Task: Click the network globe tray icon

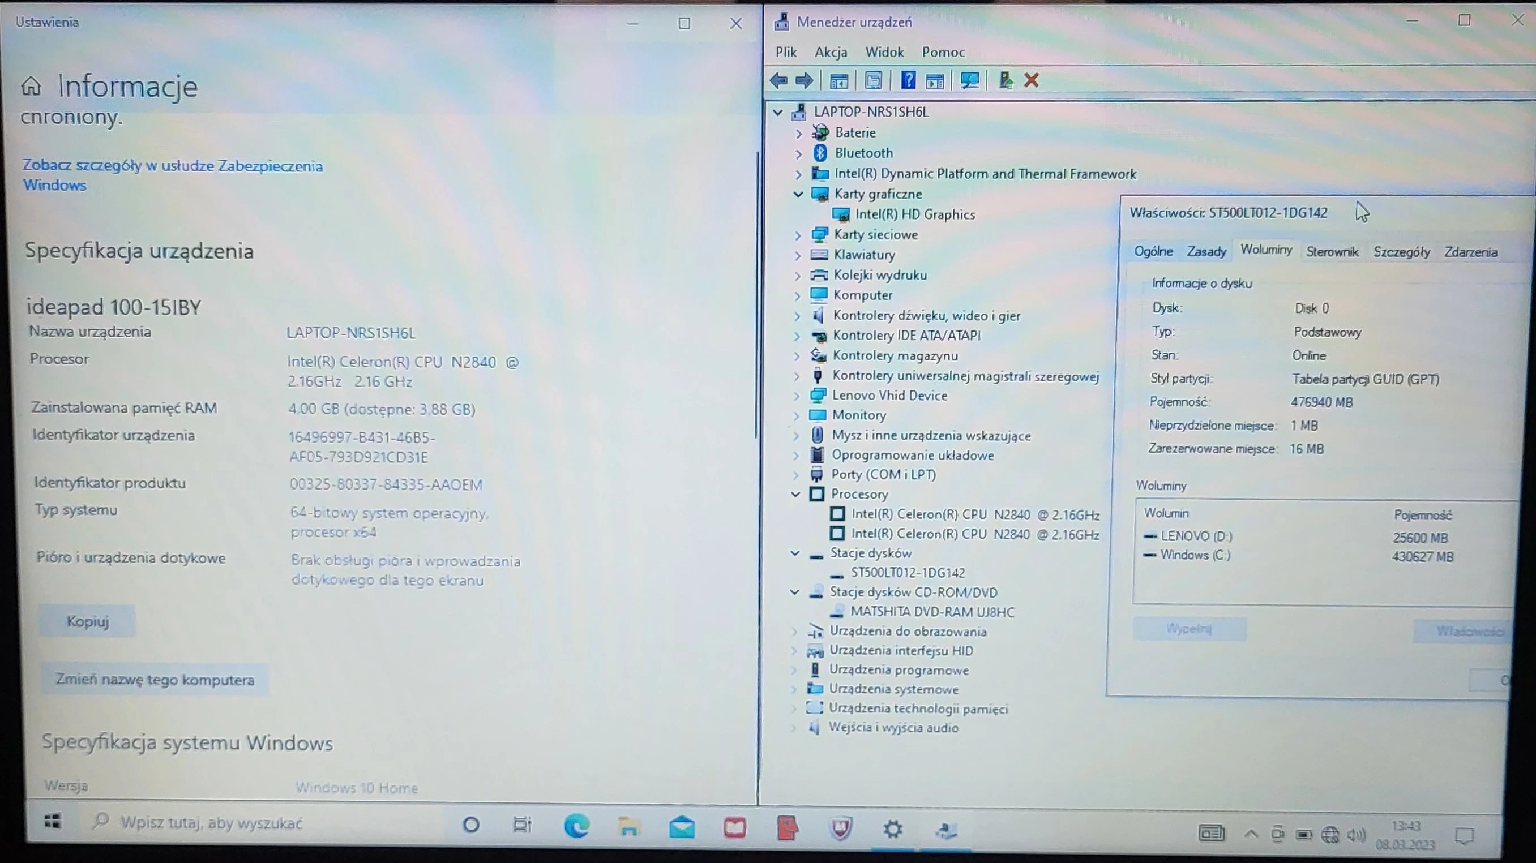Action: (x=1330, y=835)
